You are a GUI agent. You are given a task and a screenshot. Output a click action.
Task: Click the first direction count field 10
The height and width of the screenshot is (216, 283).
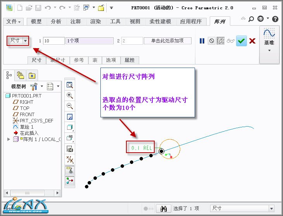pos(54,41)
